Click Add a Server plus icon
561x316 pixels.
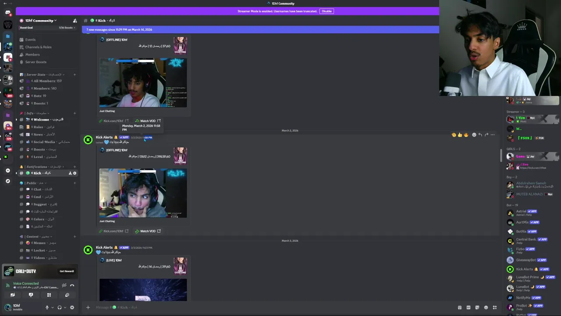pyautogui.click(x=7, y=170)
